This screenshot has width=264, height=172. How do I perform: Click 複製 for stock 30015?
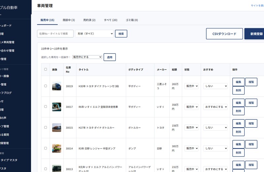tap(251, 123)
